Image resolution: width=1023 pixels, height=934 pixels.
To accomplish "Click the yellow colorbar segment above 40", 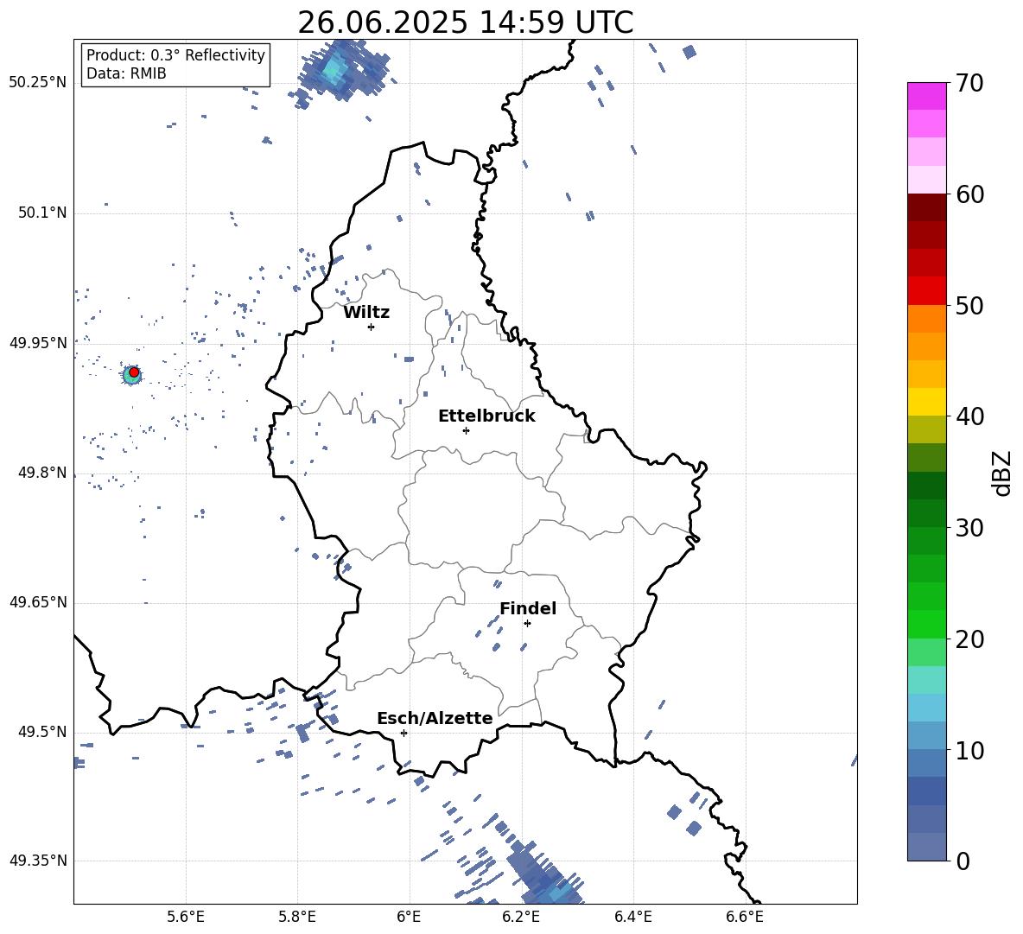I will pyautogui.click(x=926, y=402).
